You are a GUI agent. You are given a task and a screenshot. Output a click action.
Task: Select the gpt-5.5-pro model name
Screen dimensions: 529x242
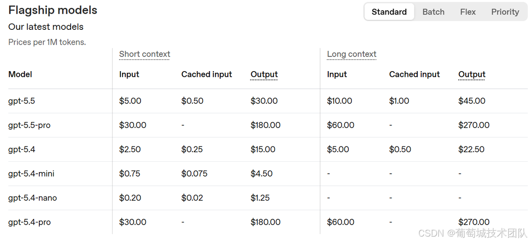pos(29,125)
